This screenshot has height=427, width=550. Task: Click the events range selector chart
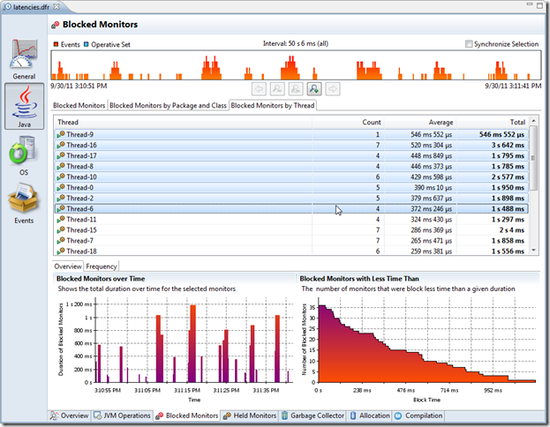point(296,65)
